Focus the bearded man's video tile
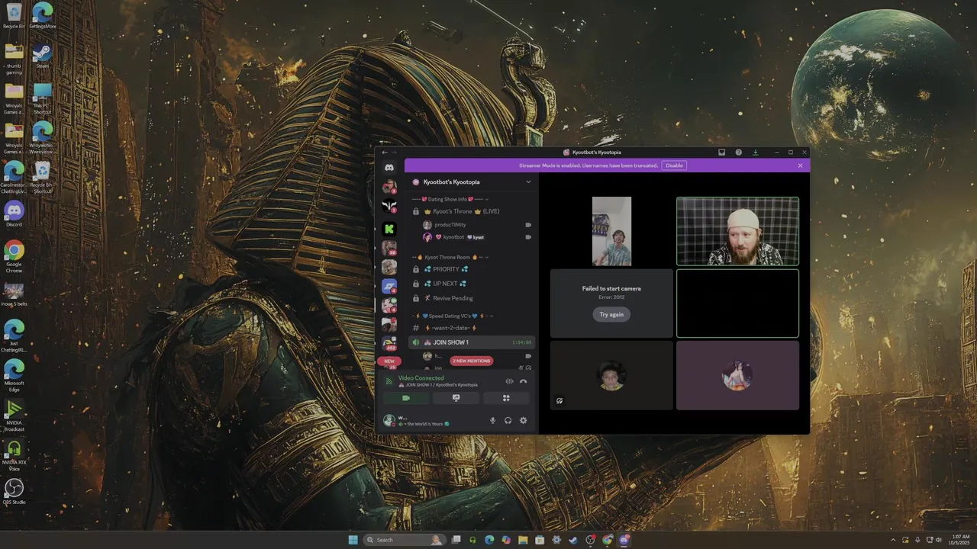This screenshot has height=549, width=977. click(737, 231)
